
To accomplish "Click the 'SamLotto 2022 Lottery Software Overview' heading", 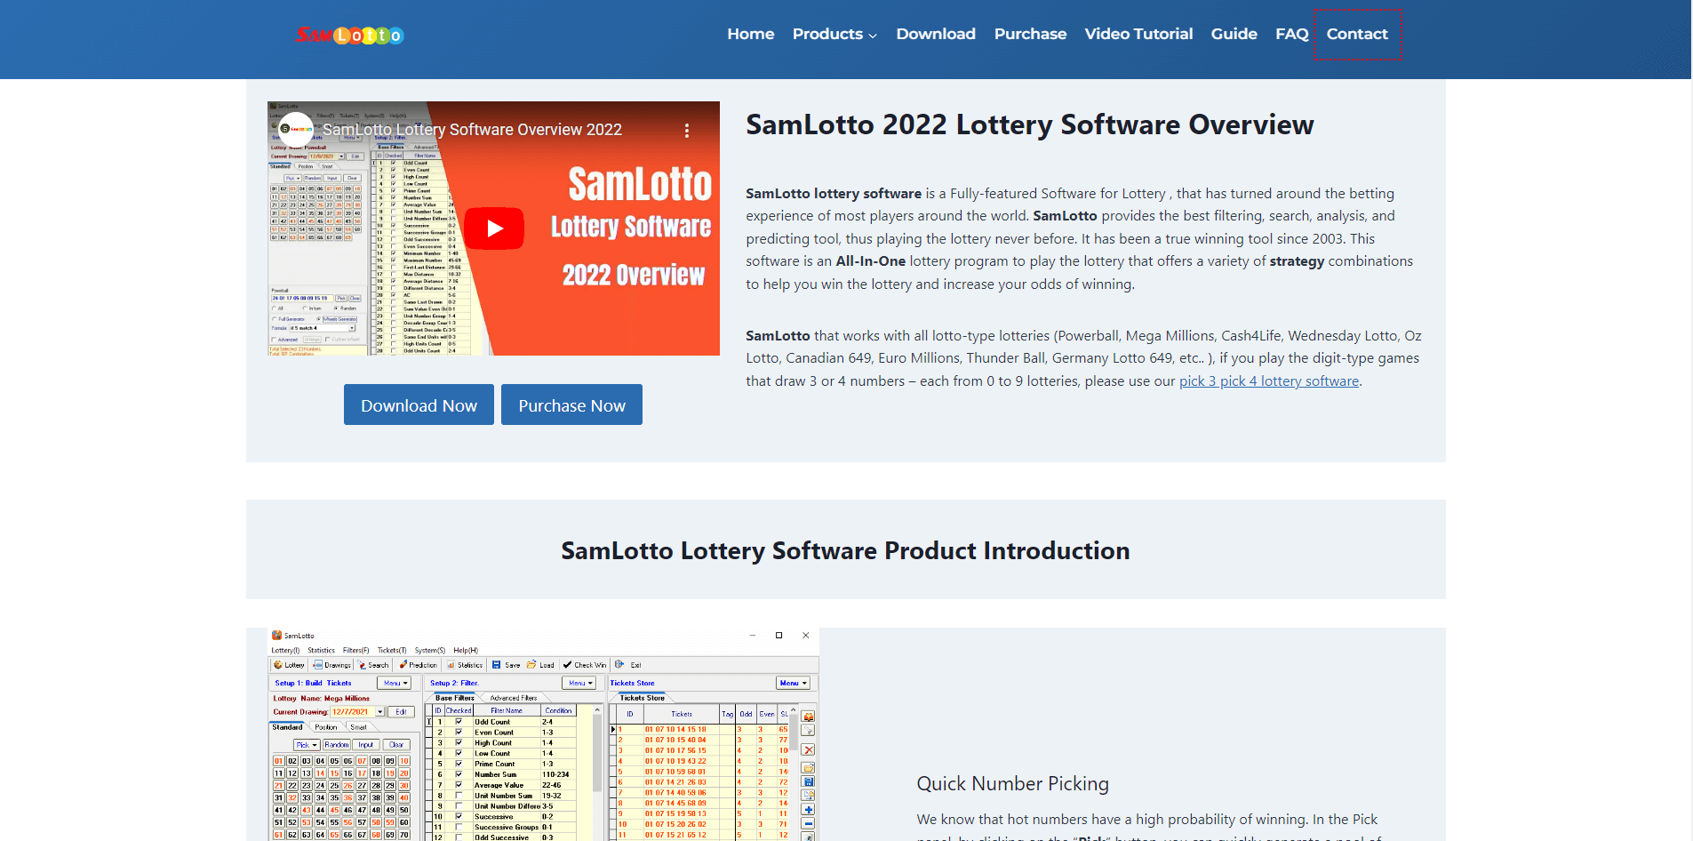I will [1030, 124].
